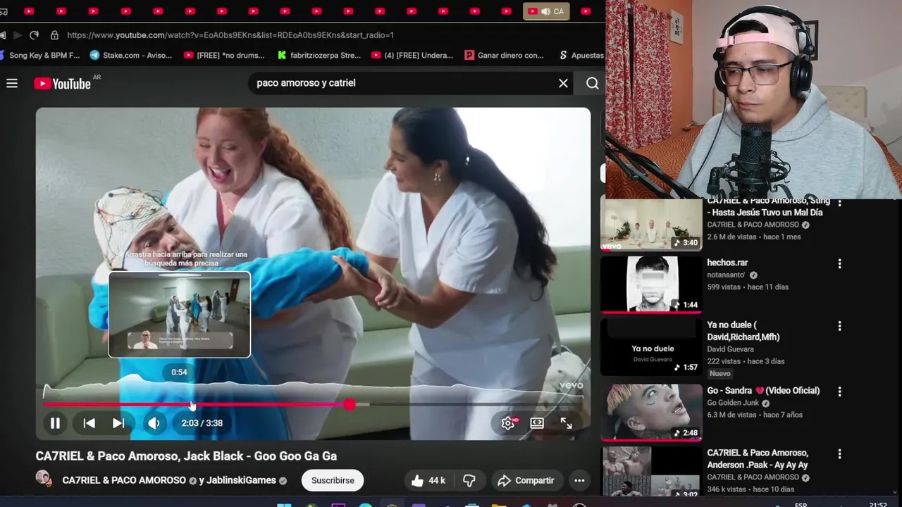Open the '(4) [FREE] Undera...' bookmark

click(412, 55)
